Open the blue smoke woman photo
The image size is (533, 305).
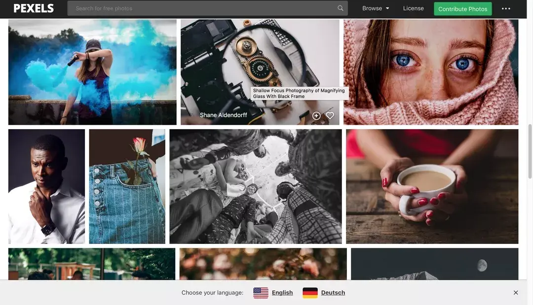92,72
